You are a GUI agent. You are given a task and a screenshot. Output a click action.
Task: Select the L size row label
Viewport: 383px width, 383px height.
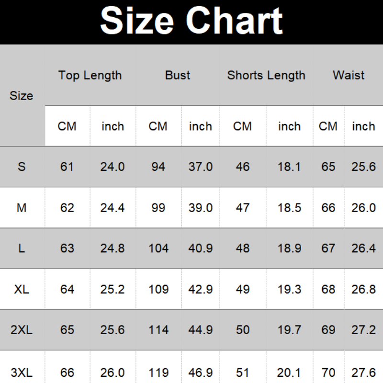tap(22, 248)
